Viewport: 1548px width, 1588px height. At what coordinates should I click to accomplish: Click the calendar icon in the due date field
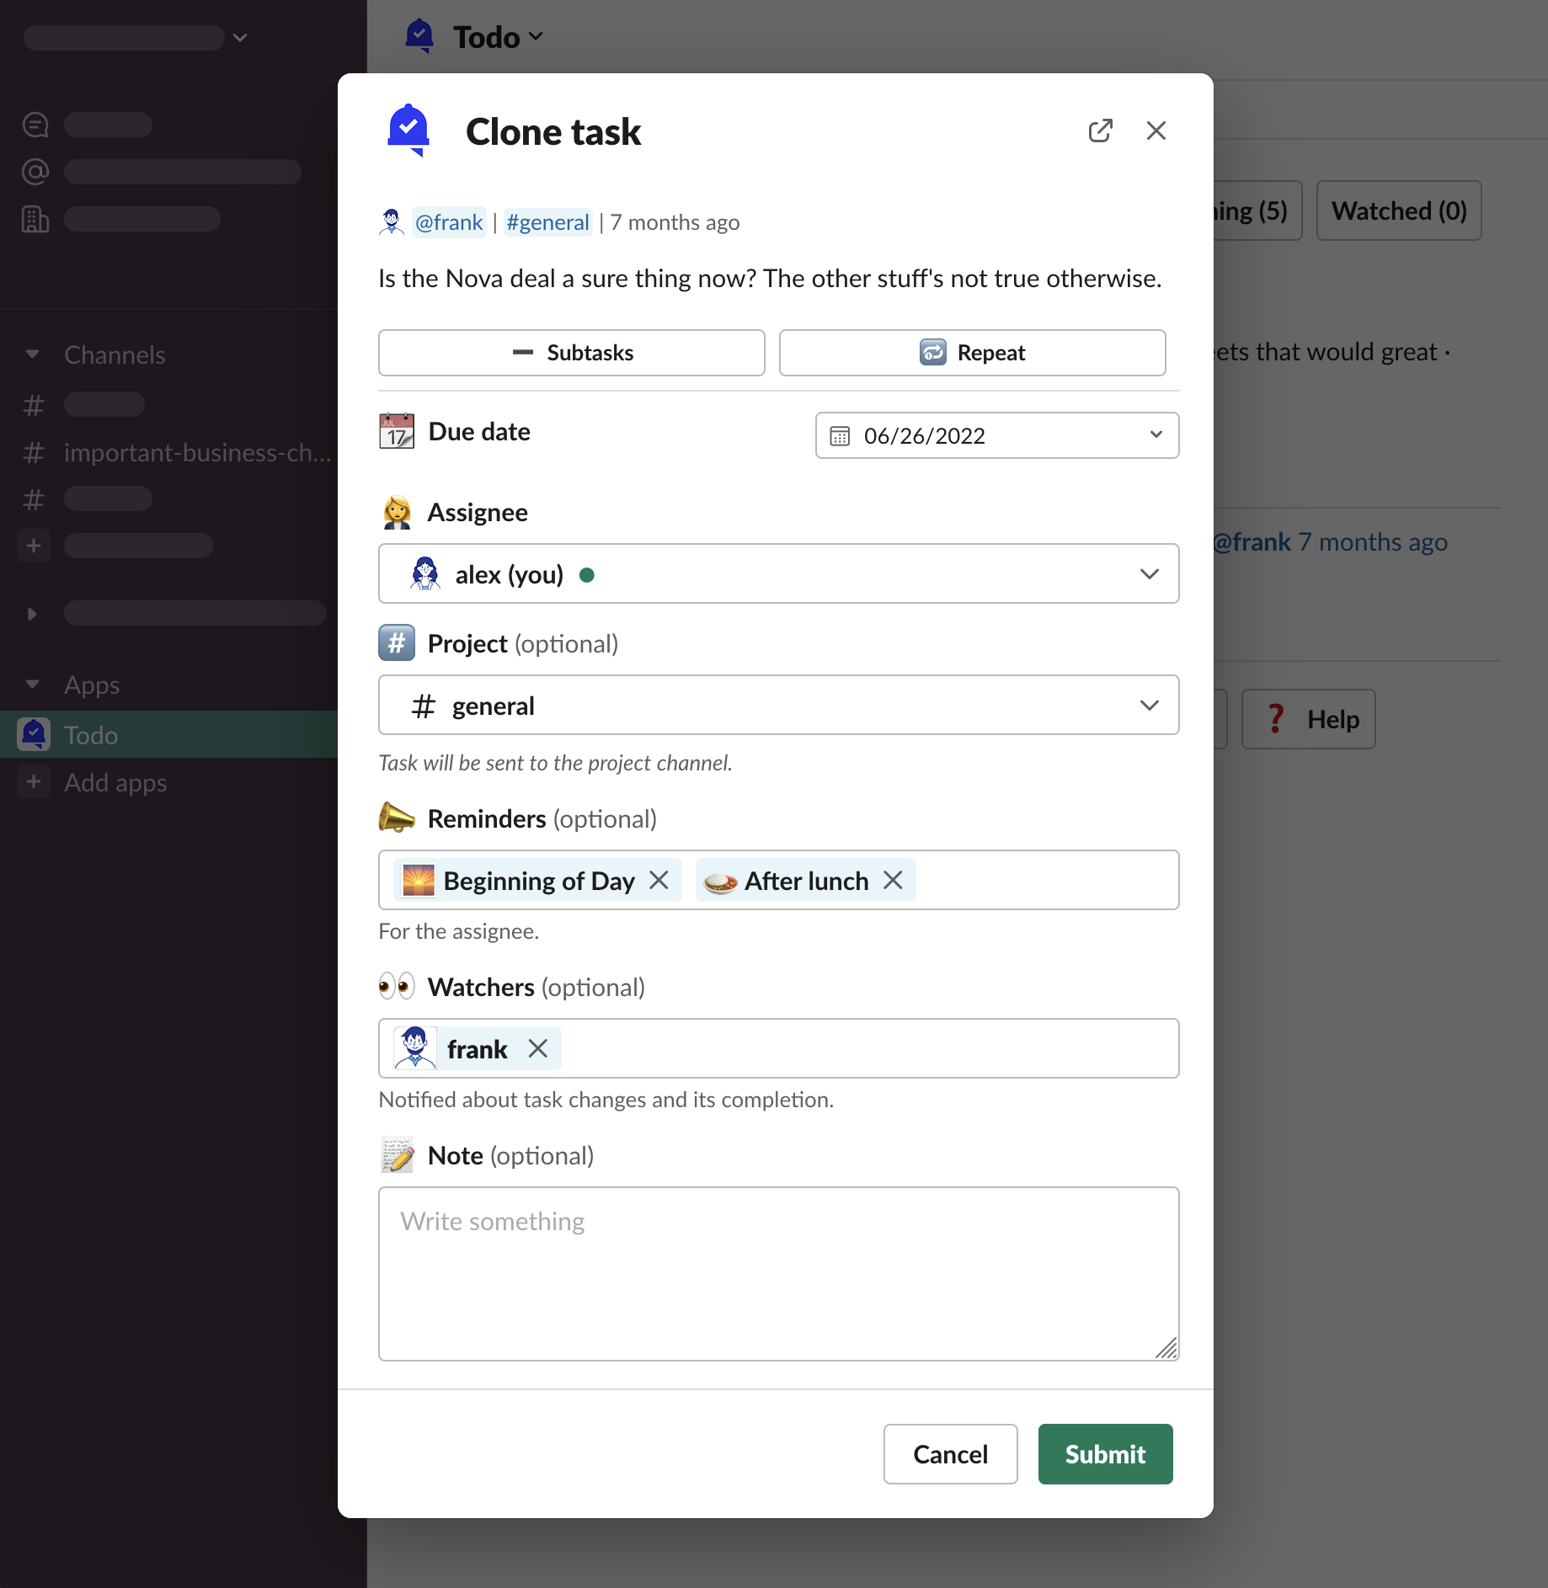840,435
